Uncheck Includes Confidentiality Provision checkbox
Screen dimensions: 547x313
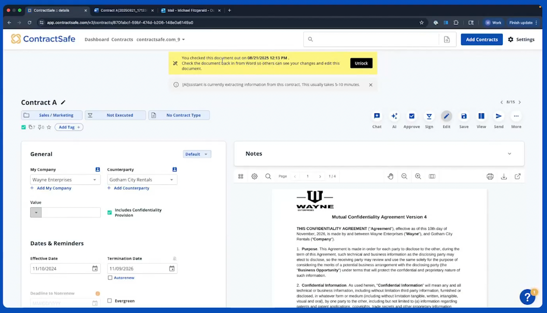pyautogui.click(x=110, y=213)
